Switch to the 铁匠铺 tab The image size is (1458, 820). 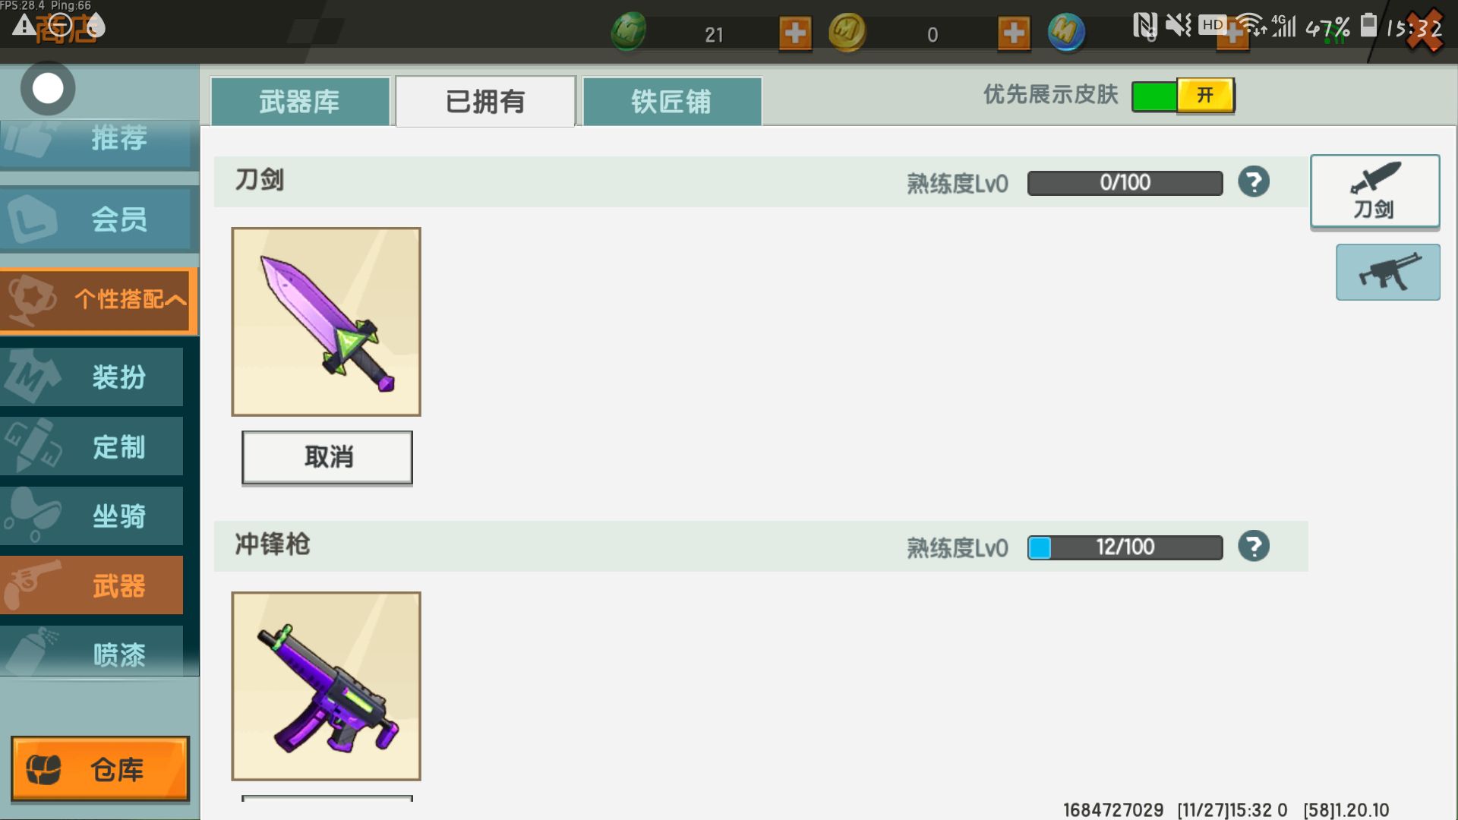click(671, 101)
